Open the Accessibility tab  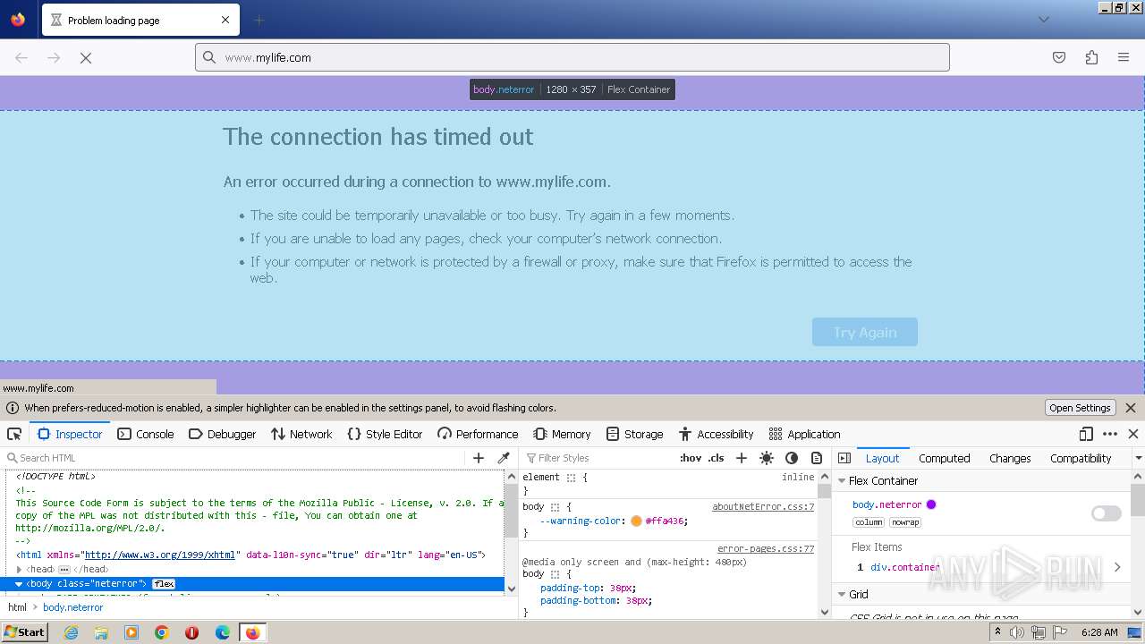click(x=717, y=434)
